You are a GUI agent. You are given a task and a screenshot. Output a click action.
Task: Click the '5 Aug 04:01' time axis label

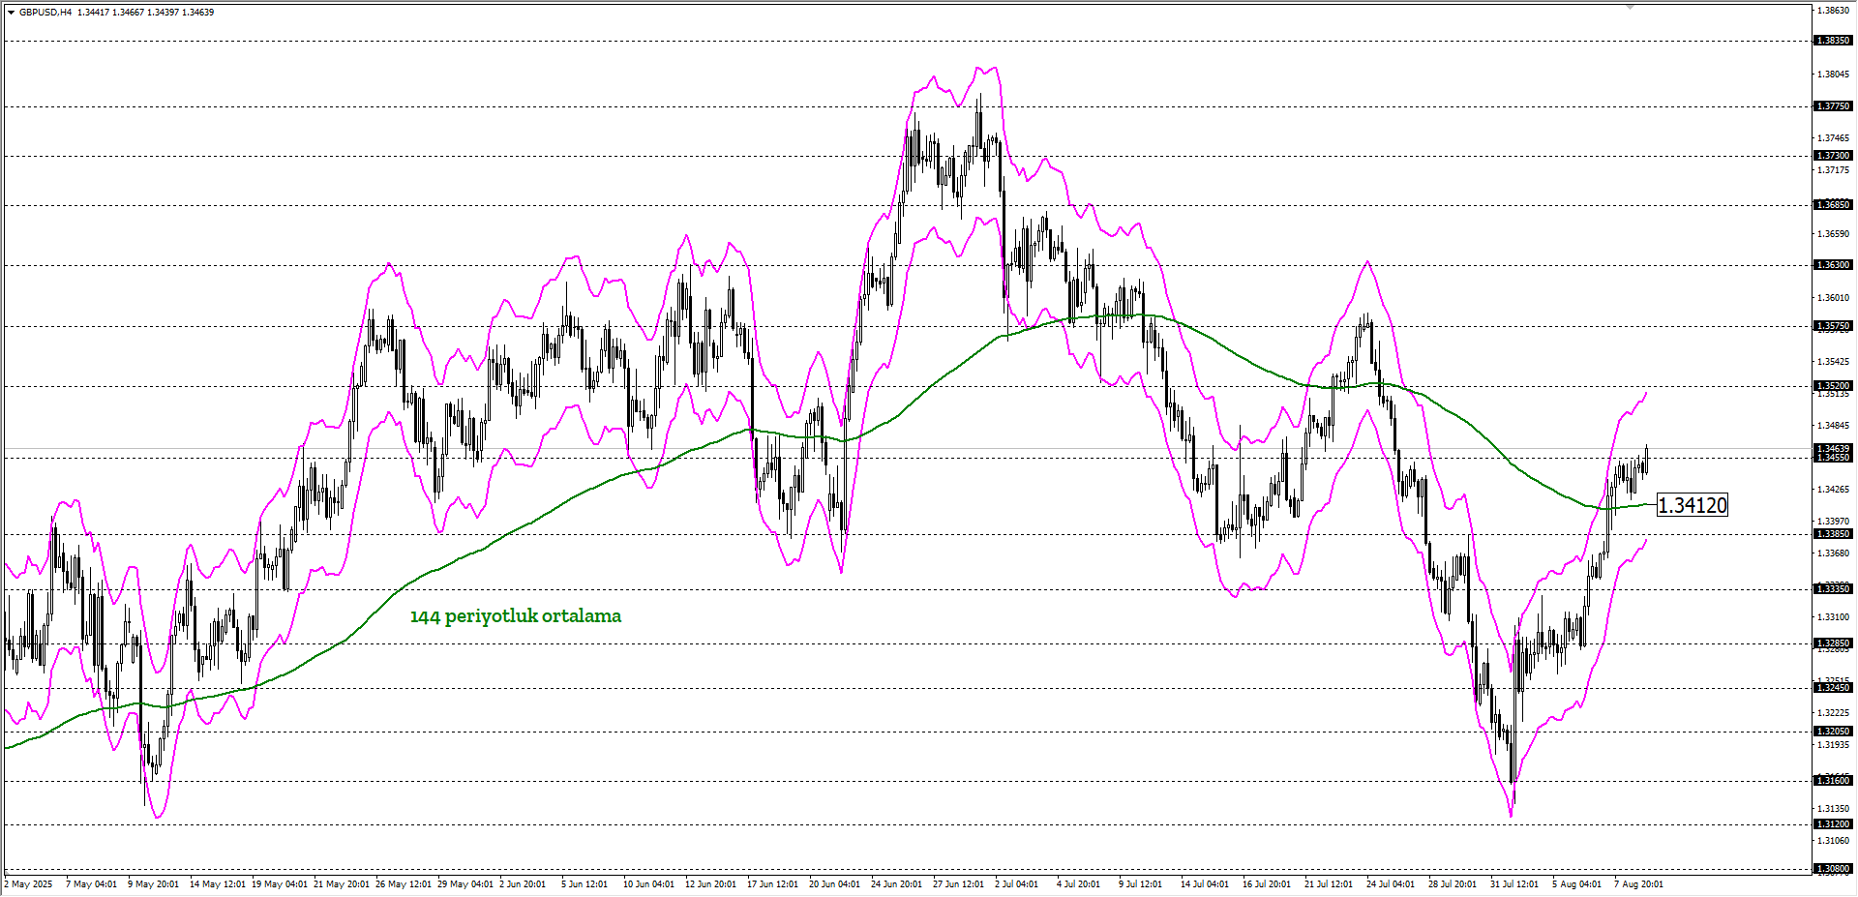[x=1577, y=884]
